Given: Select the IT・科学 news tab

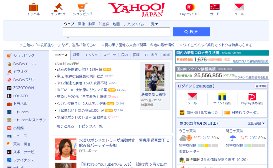Looking at the screenshot, I should 151,55.
